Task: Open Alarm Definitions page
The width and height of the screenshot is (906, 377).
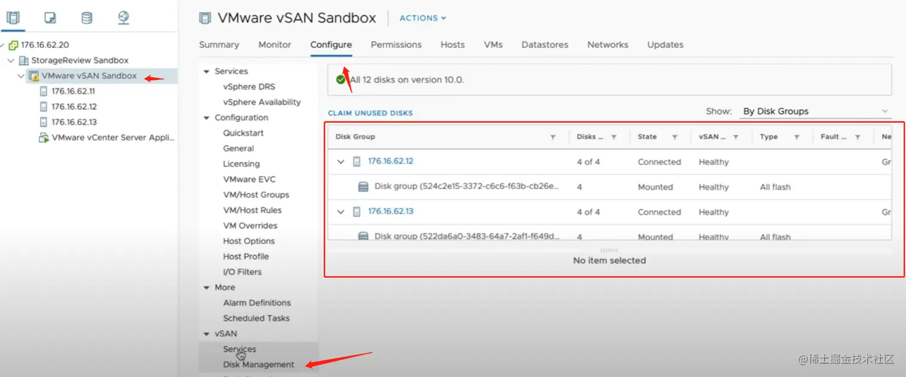Action: tap(257, 303)
